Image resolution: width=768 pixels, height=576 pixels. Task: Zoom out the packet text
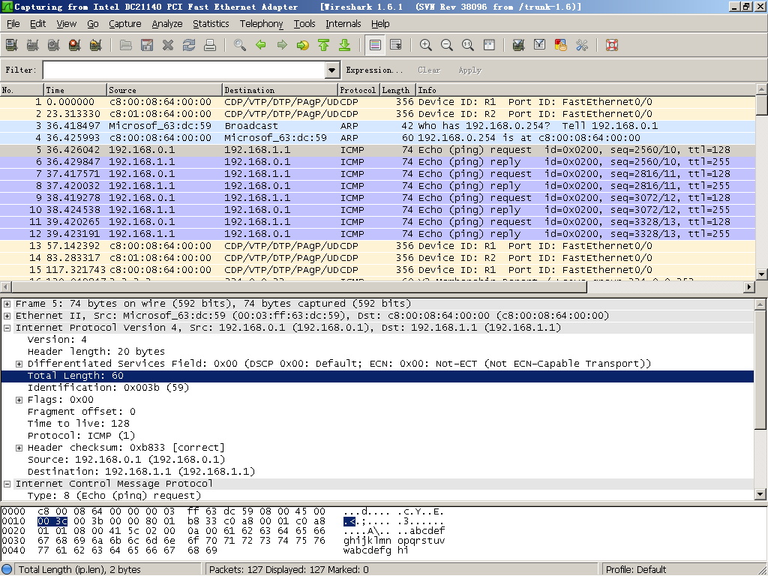(x=447, y=46)
